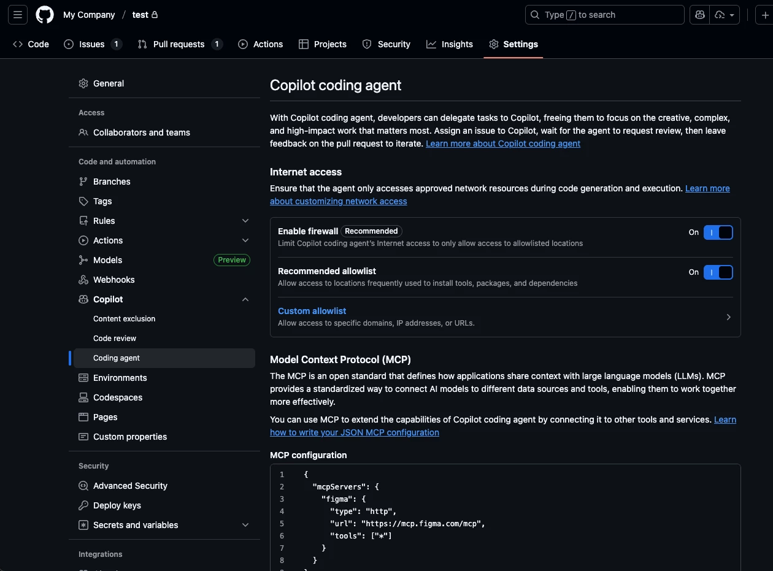
Task: Click the Secrets and variables asterisk icon
Action: pyautogui.click(x=83, y=525)
